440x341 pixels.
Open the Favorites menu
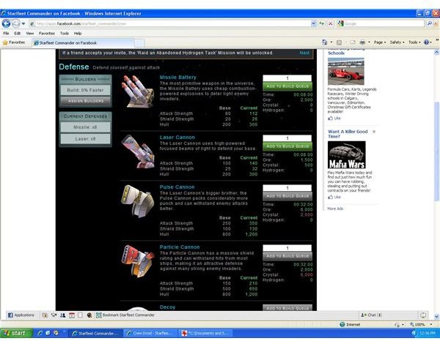(47, 34)
